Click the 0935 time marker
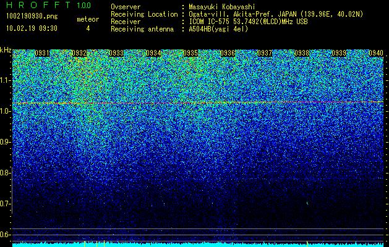This screenshot has height=247, width=389. [190, 53]
